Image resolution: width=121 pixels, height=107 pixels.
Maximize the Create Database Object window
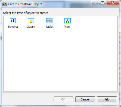point(103,3)
